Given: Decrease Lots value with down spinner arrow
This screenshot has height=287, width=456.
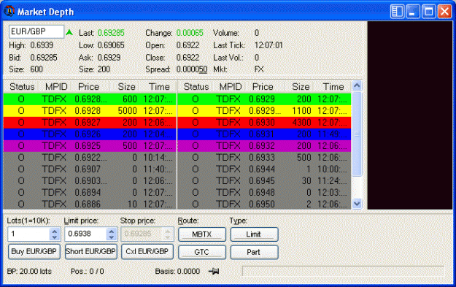Looking at the screenshot, I should tap(55, 237).
